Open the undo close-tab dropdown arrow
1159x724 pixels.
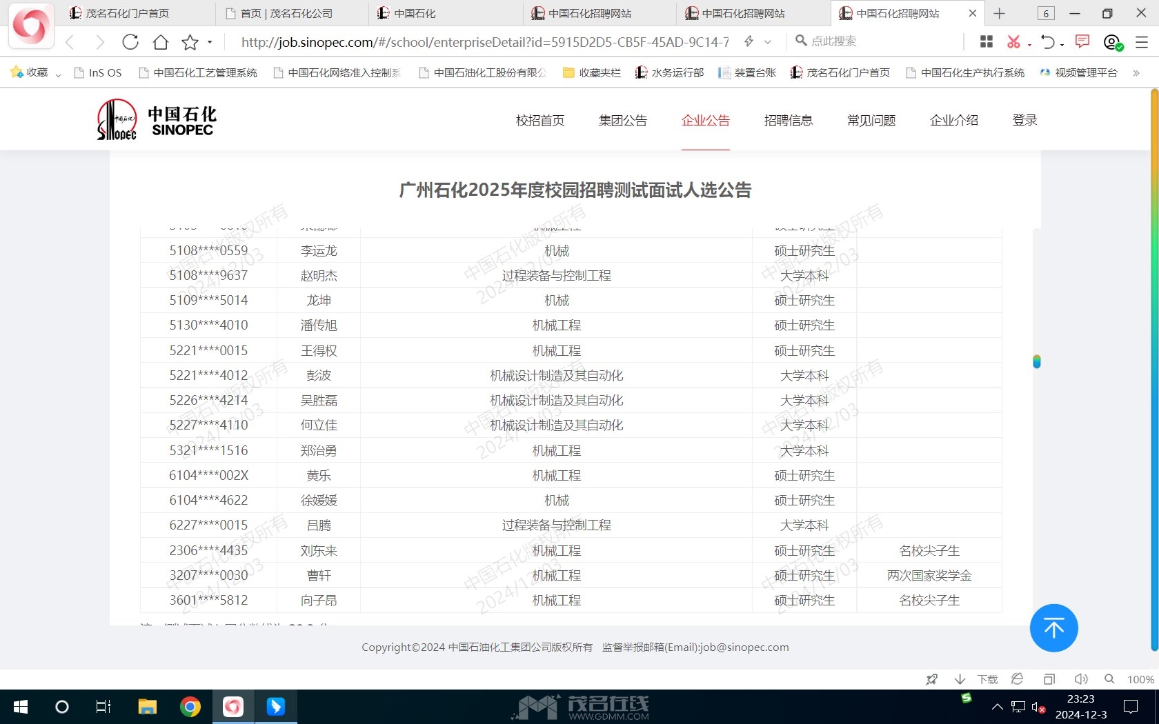click(1062, 44)
